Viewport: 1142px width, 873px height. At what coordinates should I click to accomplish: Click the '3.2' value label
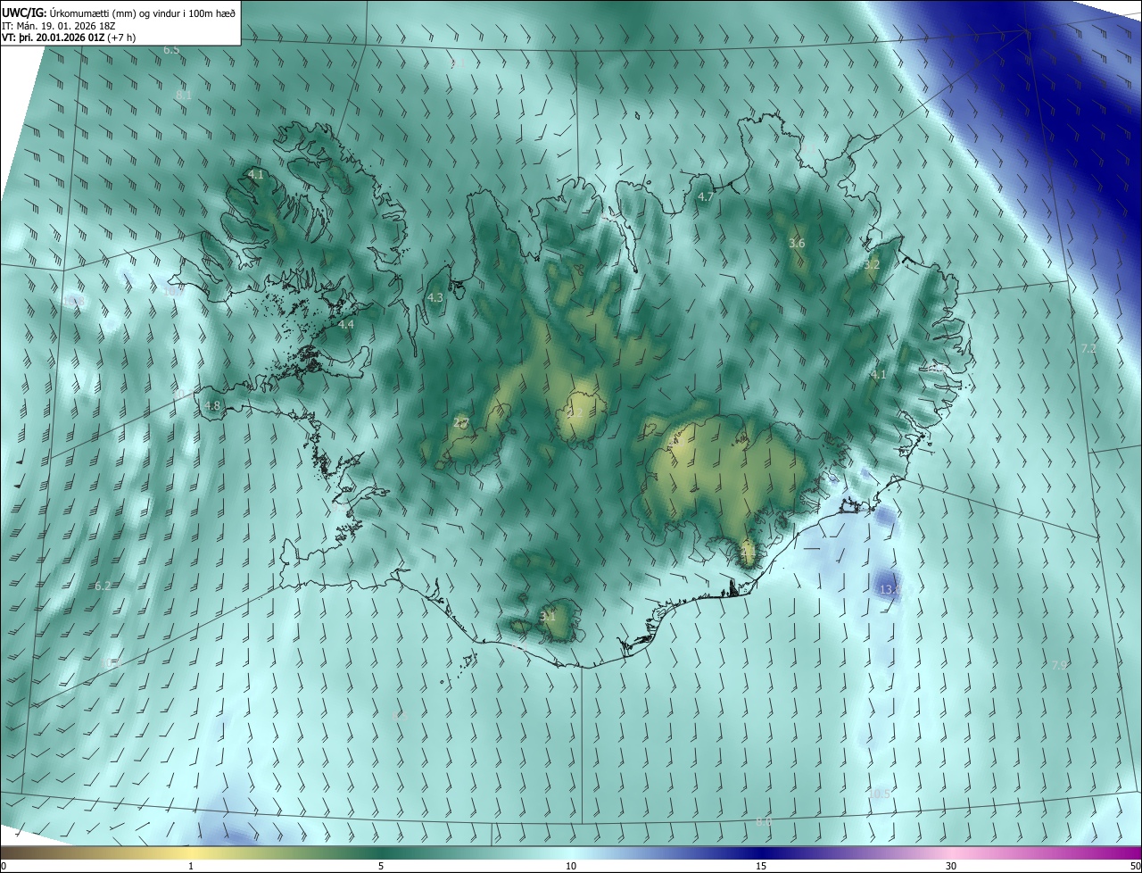[872, 265]
